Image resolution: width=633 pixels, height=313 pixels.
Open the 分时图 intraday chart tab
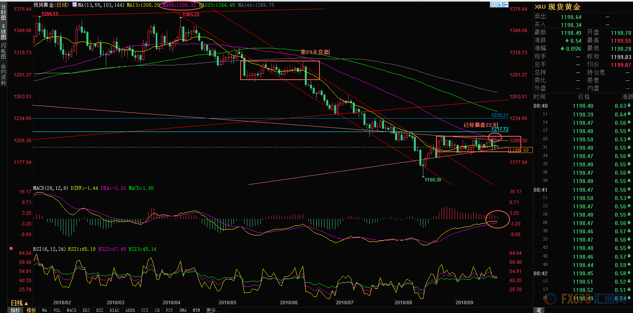point(3,12)
